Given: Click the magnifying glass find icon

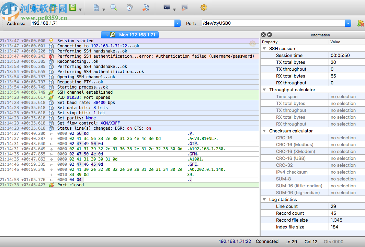Looking at the screenshot, I should 114,8.
